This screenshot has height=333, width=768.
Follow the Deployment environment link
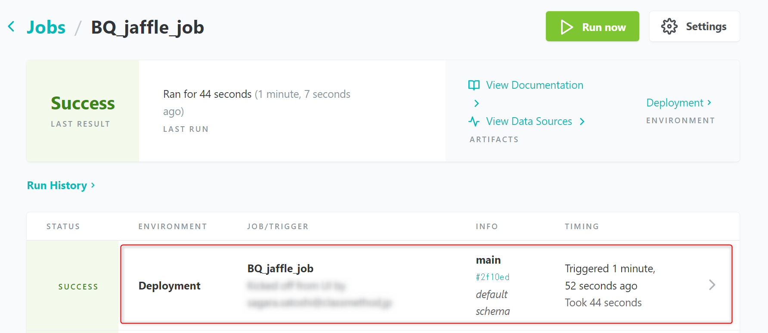point(674,103)
